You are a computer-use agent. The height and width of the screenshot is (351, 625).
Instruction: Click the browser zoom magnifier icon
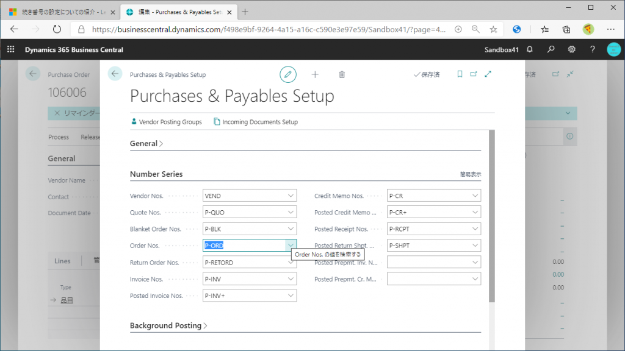point(475,29)
